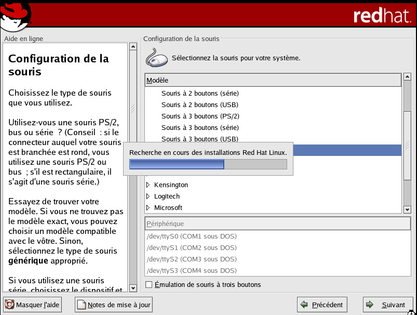Viewport: 417px width, 315px height.
Task: Click the document icon on Notes de mise à jour
Action: (82, 305)
